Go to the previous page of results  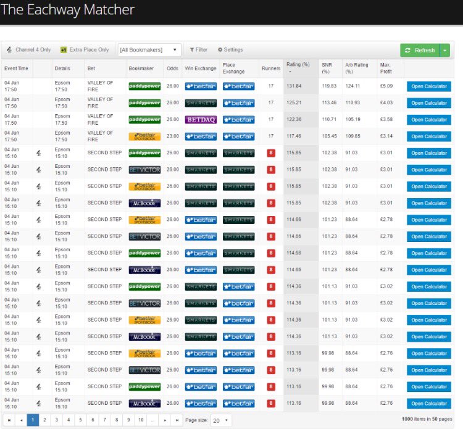coord(21,420)
